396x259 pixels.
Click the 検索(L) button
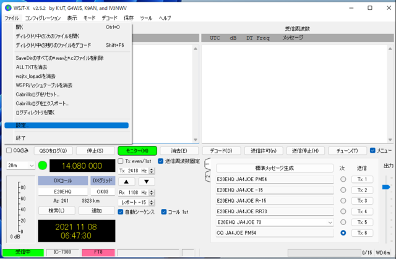[x=56, y=211]
